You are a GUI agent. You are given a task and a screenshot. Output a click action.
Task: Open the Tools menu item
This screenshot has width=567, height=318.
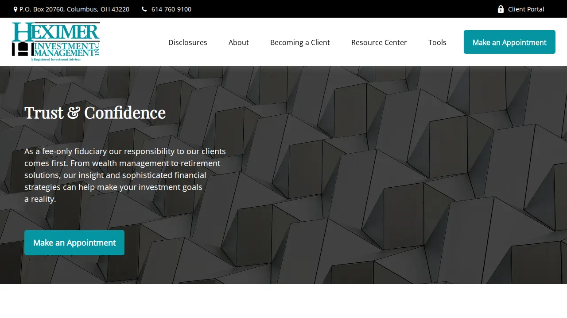437,42
